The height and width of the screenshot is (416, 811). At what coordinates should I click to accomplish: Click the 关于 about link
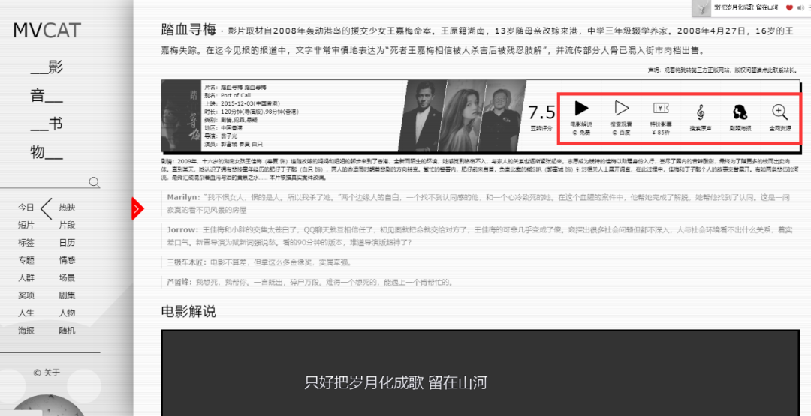pos(47,373)
